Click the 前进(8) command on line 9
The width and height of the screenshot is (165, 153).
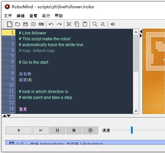(26, 80)
